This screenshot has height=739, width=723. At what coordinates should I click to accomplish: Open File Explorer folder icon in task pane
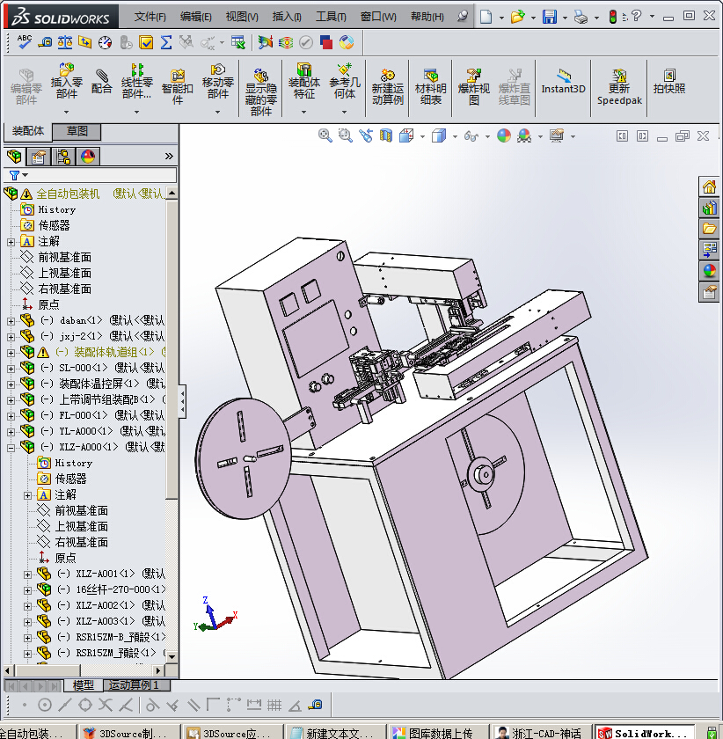tap(709, 229)
